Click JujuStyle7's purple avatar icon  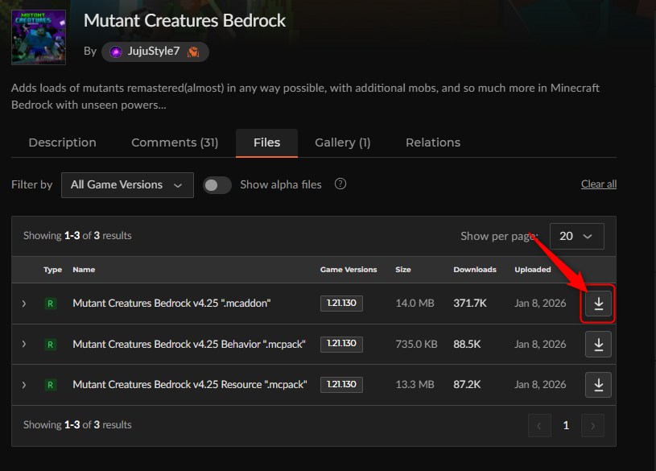[116, 52]
